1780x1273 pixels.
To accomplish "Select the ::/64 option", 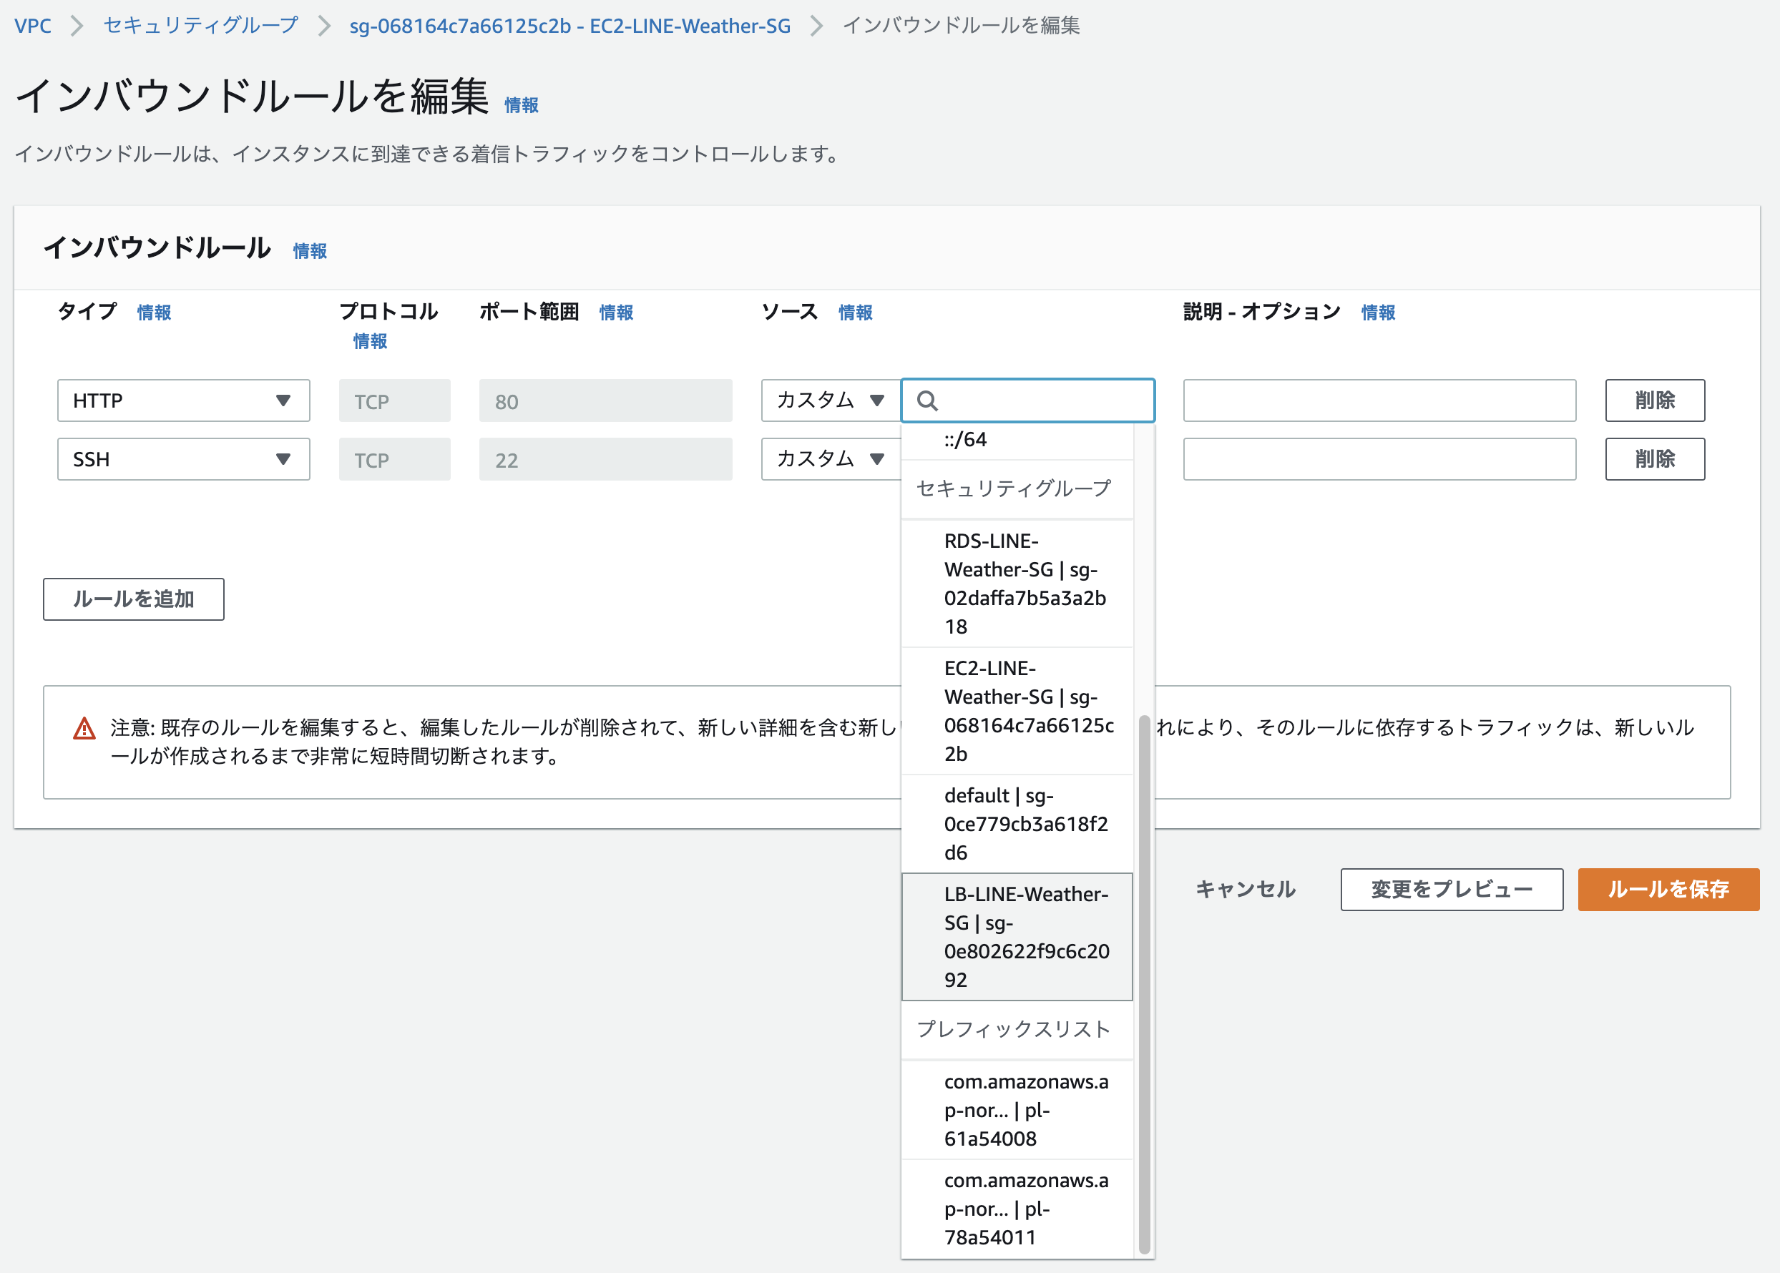I will (x=966, y=439).
